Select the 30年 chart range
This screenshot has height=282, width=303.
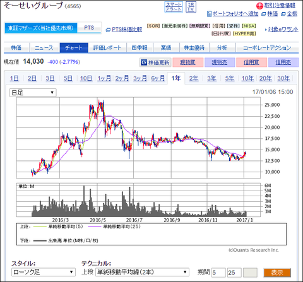point(283,78)
